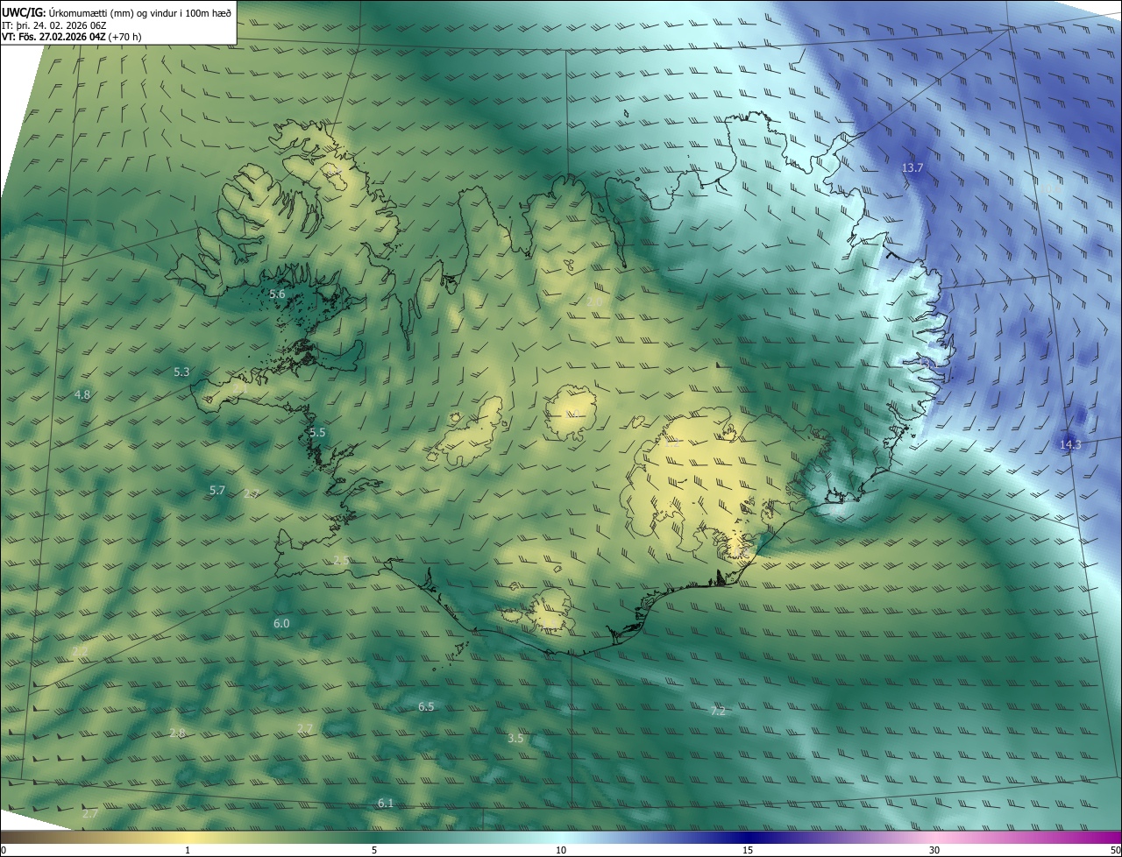Screen dimensions: 1122x857
Task: Click the 5.3 value label on the map
Action: (181, 372)
